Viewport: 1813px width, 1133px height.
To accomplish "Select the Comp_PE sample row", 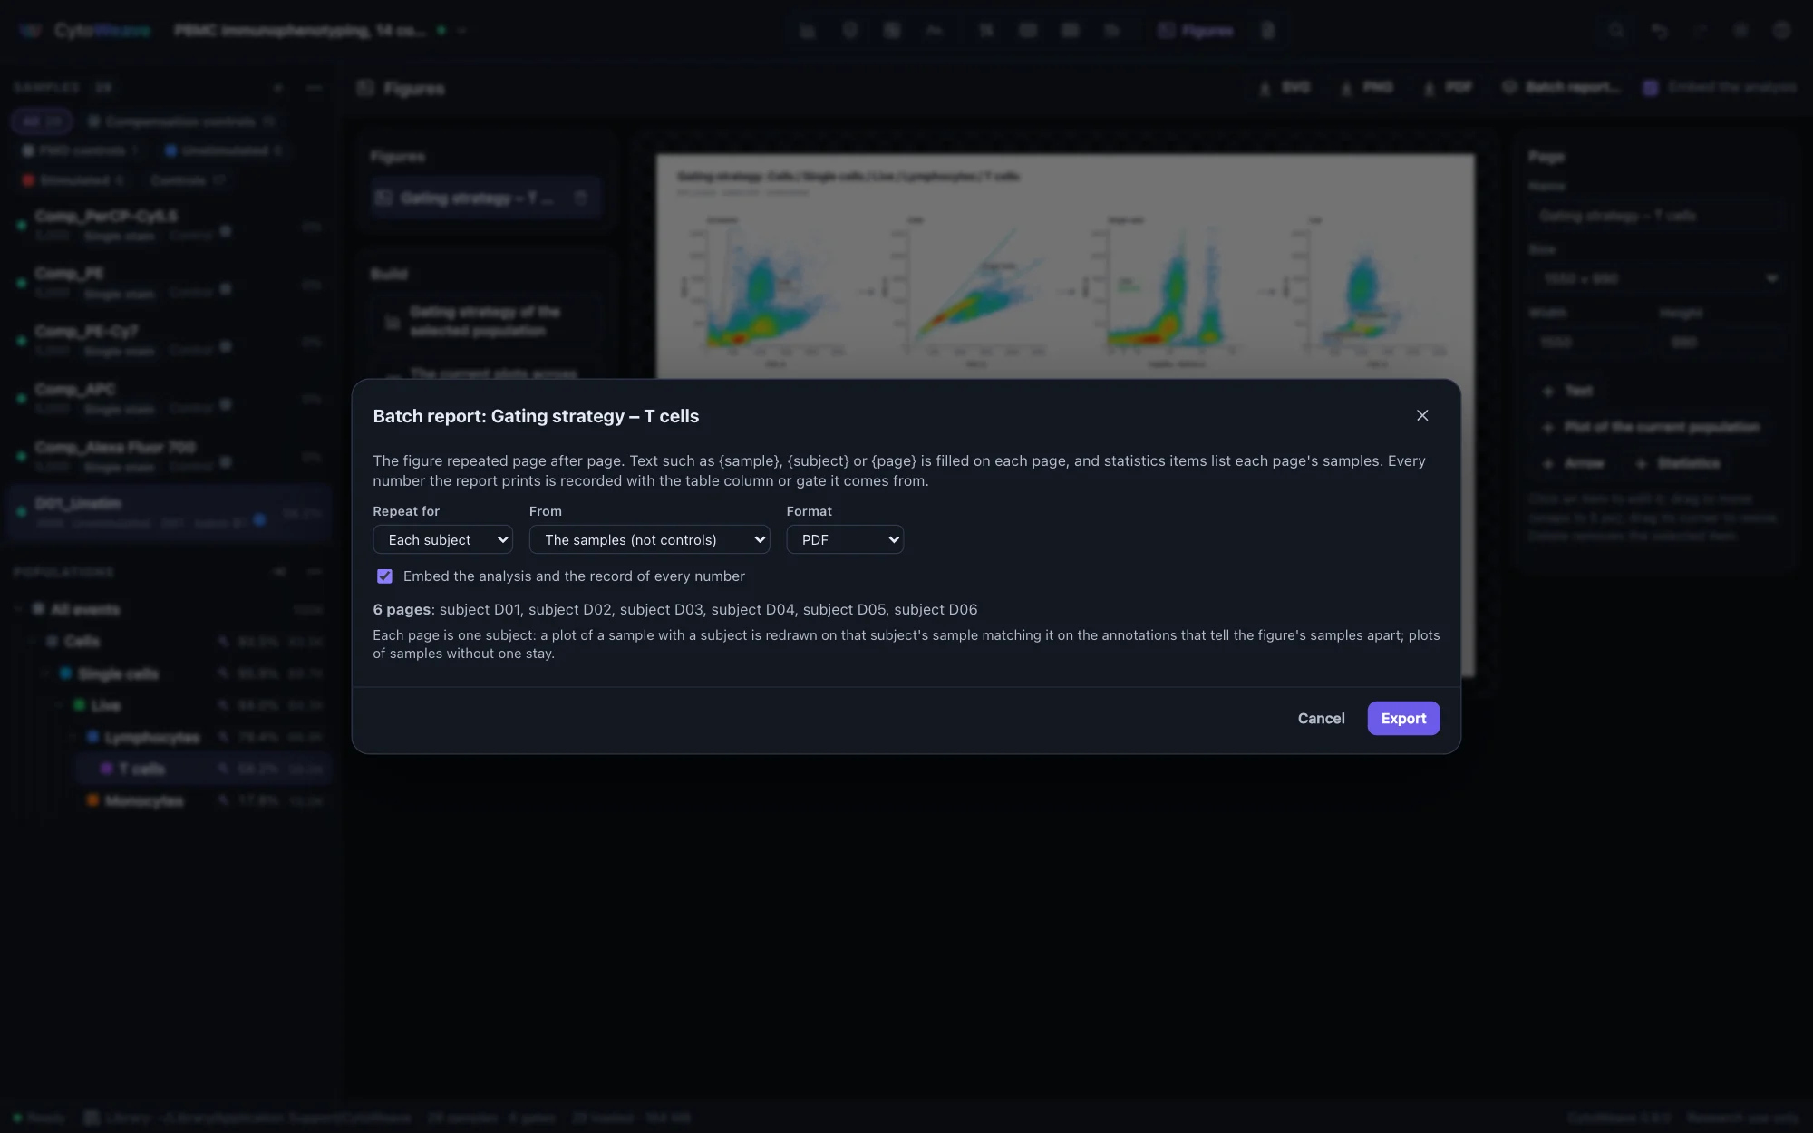I will (169, 282).
